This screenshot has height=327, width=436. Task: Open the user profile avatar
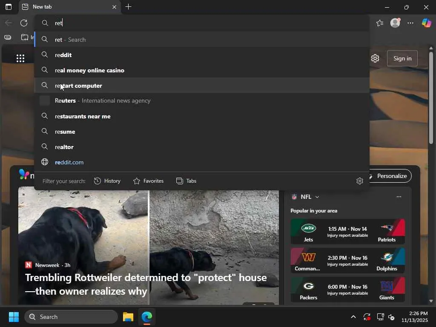click(x=395, y=23)
